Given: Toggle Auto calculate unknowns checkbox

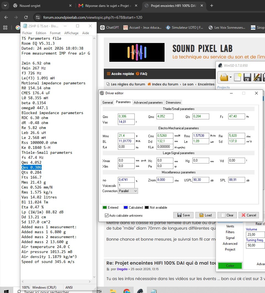Looking at the screenshot, I should click(x=107, y=216).
